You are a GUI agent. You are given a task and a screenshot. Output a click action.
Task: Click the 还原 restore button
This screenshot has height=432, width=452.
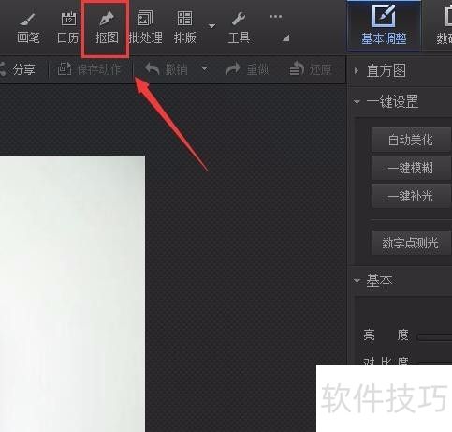(x=311, y=69)
